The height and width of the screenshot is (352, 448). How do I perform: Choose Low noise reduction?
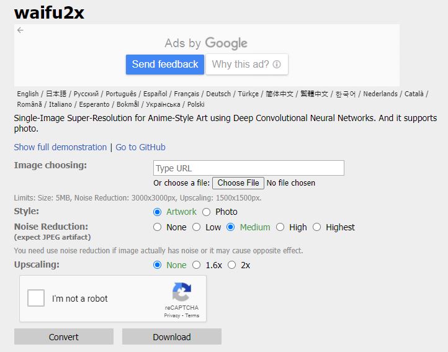(197, 227)
